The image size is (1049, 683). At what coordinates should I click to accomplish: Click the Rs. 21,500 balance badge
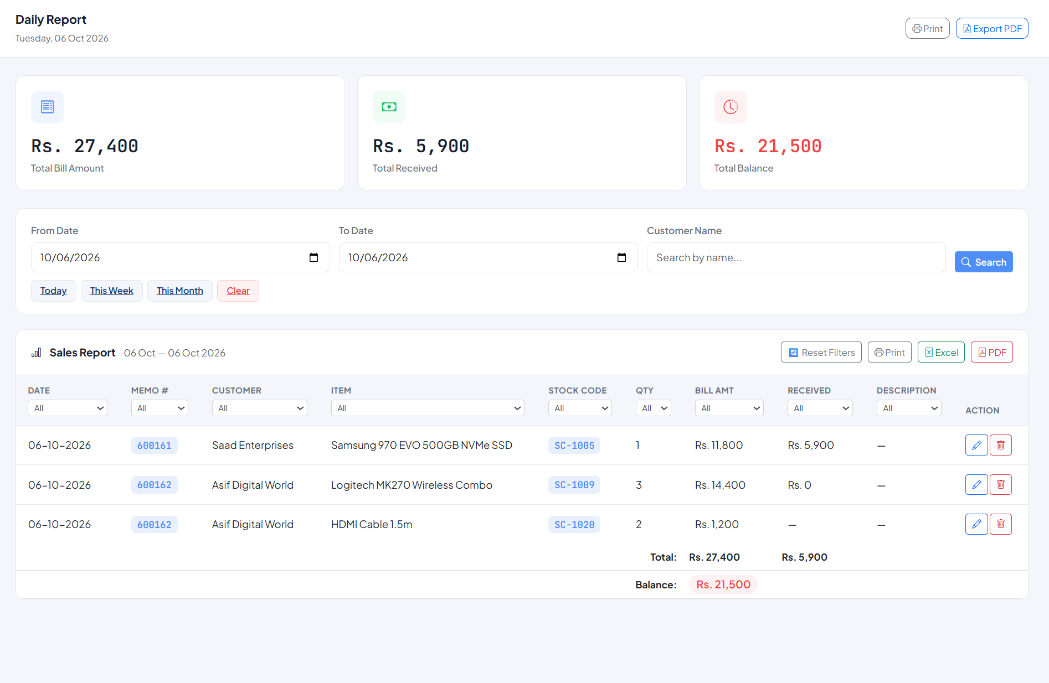click(x=723, y=584)
